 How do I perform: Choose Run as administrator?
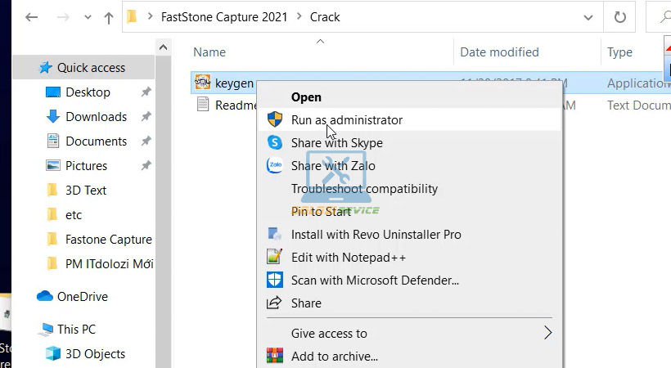click(347, 120)
